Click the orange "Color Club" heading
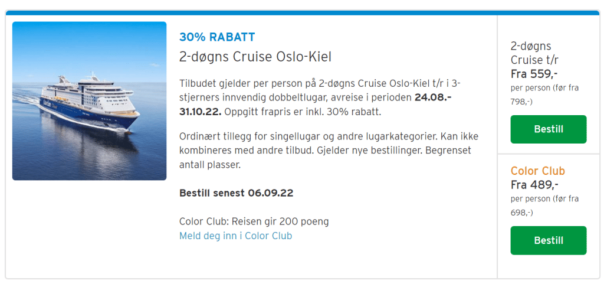604x290 pixels. point(537,171)
